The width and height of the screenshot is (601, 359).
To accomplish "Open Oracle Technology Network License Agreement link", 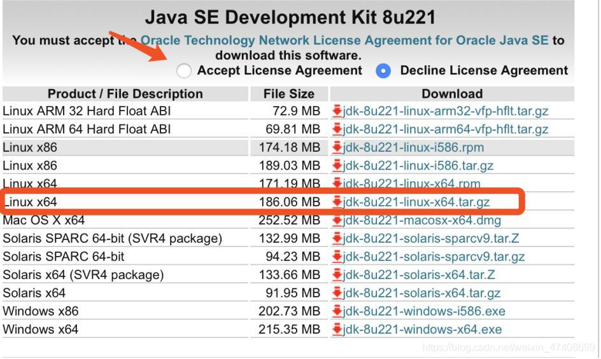I will pos(344,40).
